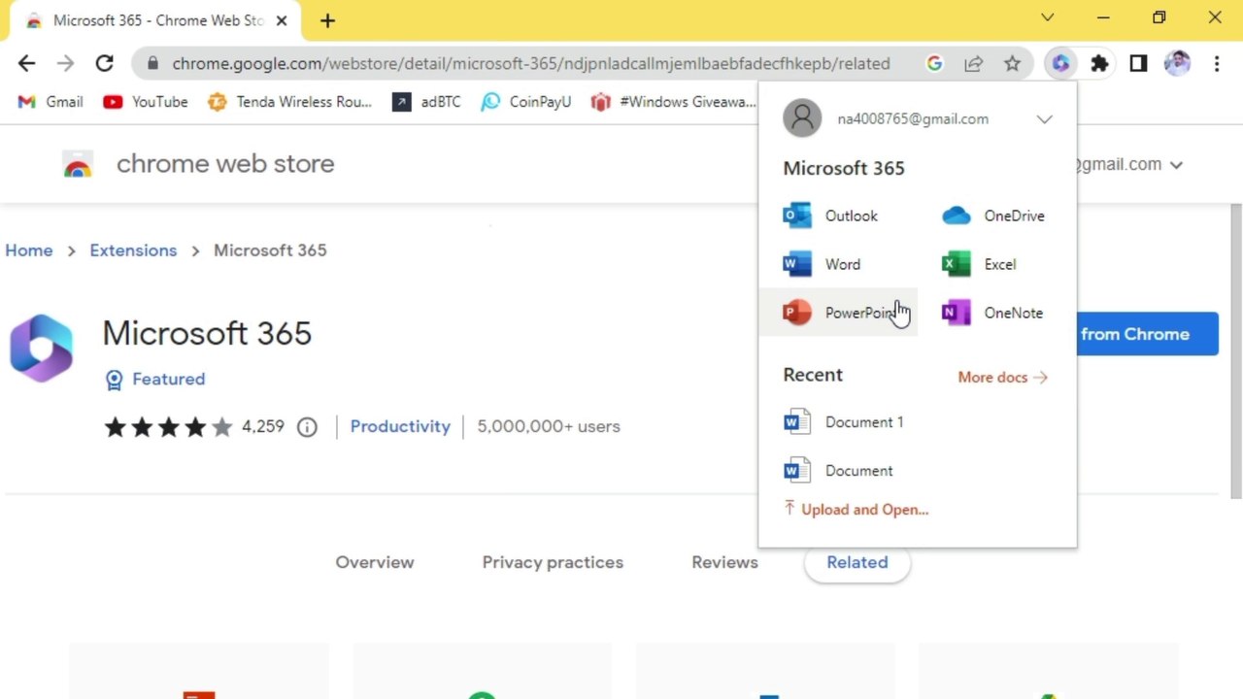
Task: Click Upload and Open link
Action: tap(856, 509)
